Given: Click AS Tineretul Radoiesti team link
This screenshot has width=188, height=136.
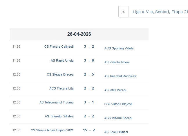Looking at the screenshot, I should point(120,76).
